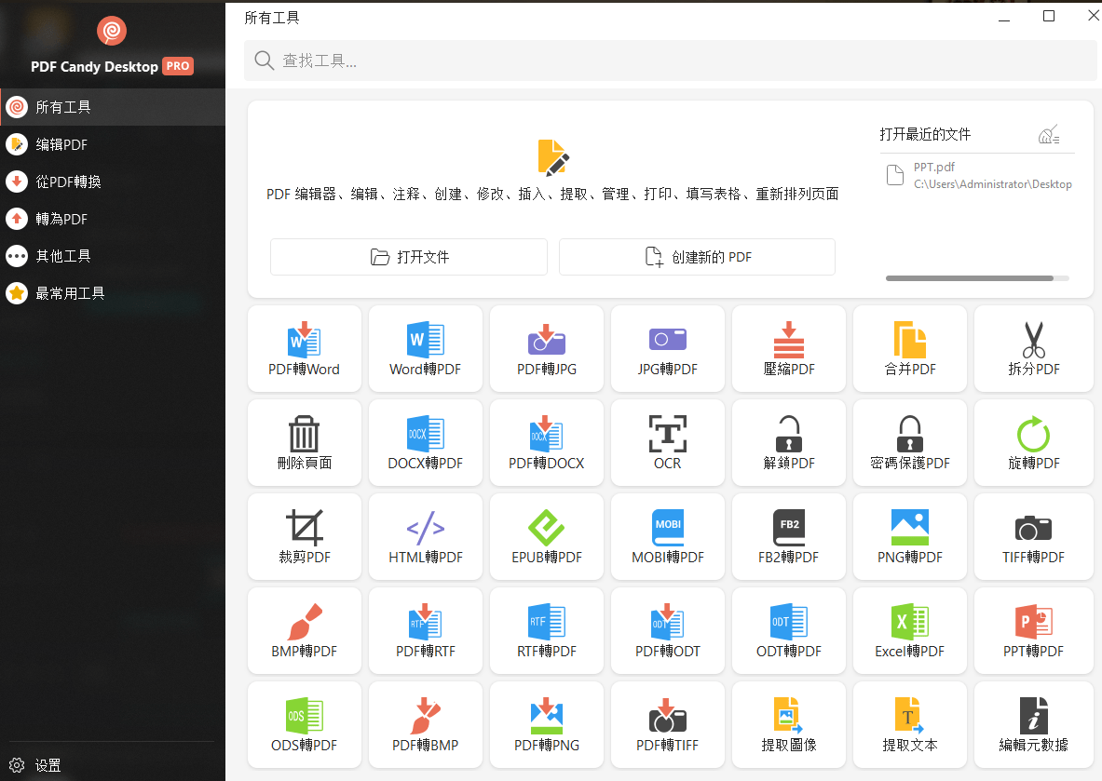Open the 删除頁面 page deletion tool
Image resolution: width=1102 pixels, height=781 pixels.
304,443
